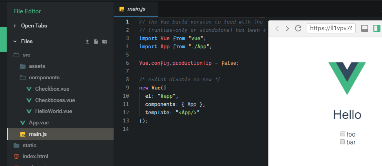The height and width of the screenshot is (166, 382).
Task: Go back in the preview browser
Action: (x=277, y=29)
